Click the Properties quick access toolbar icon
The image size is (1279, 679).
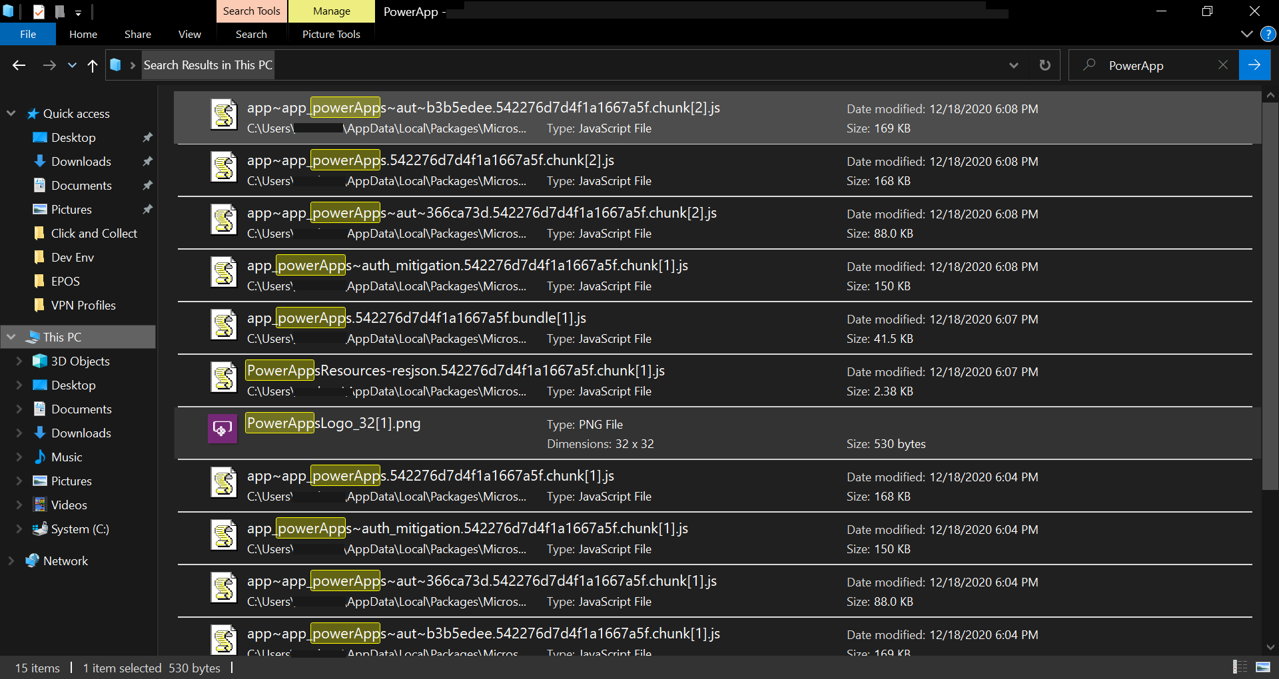pos(39,11)
